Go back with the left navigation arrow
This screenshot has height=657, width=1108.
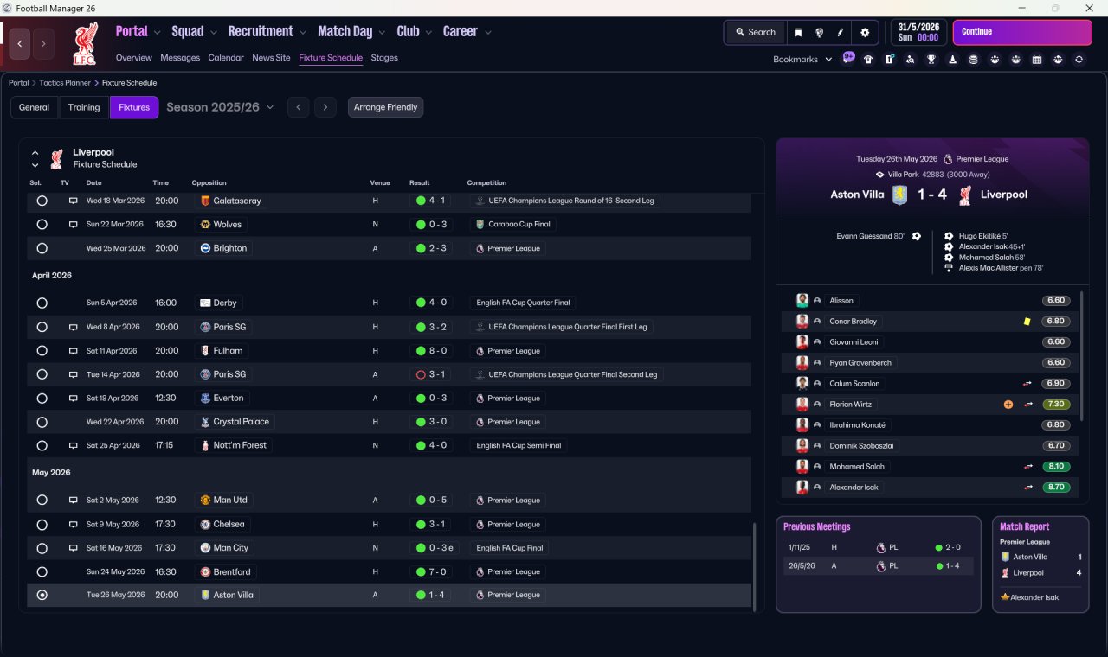click(20, 43)
